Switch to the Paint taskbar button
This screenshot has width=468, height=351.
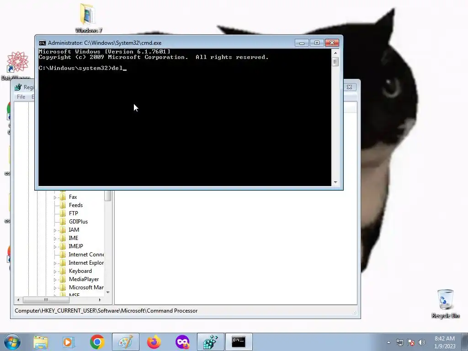(125, 342)
